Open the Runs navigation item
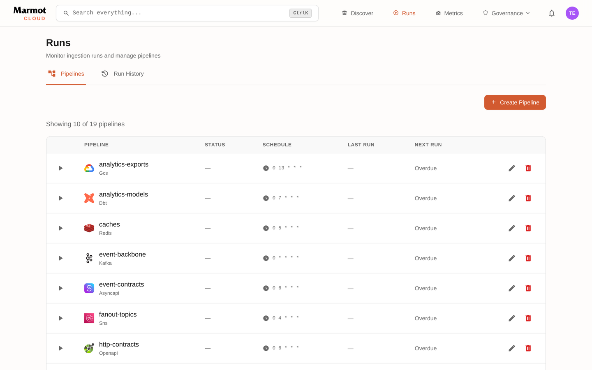Image resolution: width=592 pixels, height=370 pixels. tap(404, 13)
